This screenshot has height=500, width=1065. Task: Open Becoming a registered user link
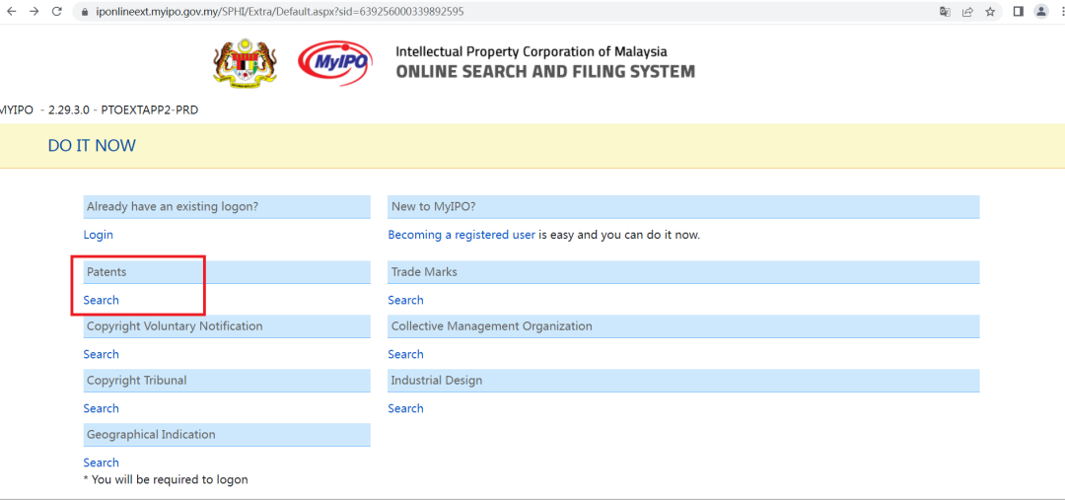coord(461,235)
